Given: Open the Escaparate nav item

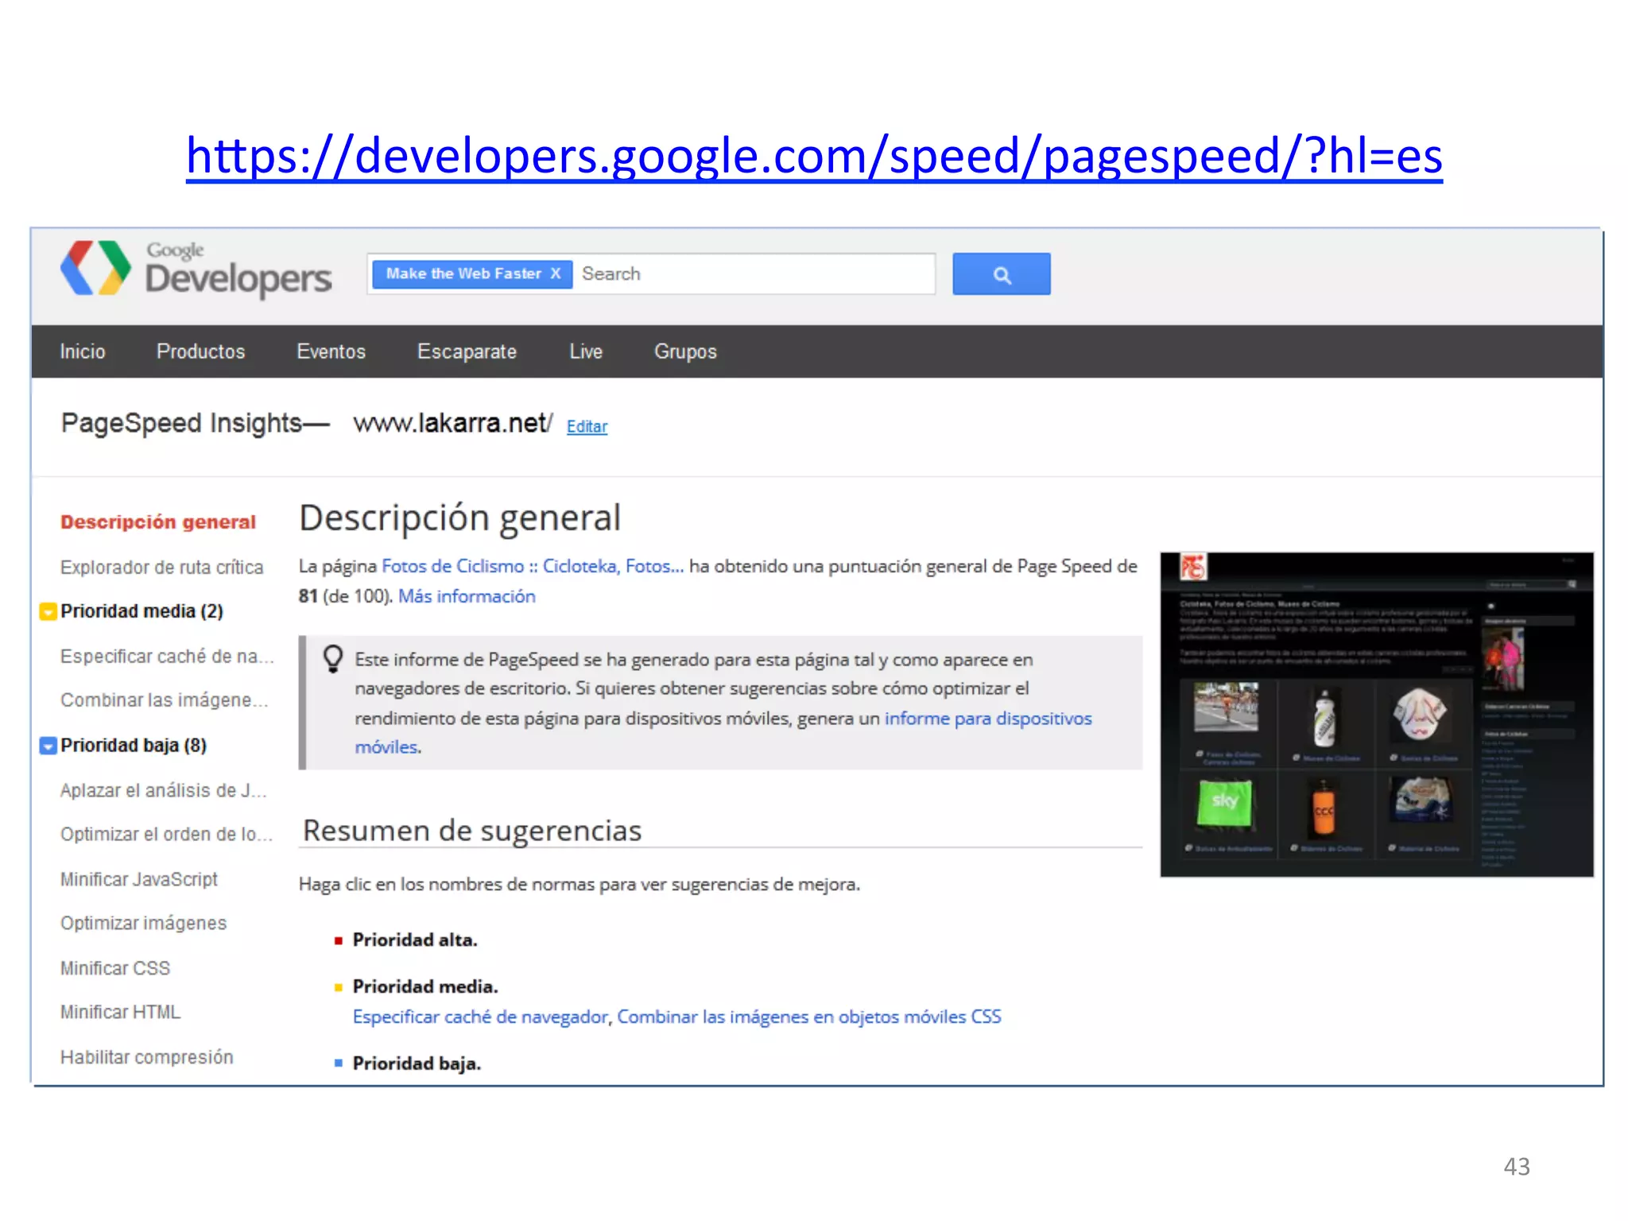Looking at the screenshot, I should pos(467,351).
